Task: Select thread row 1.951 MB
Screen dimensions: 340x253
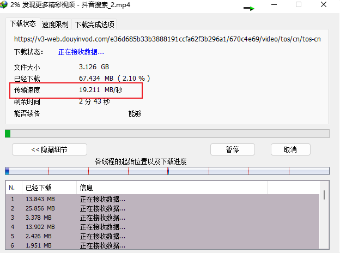Action: (162, 245)
